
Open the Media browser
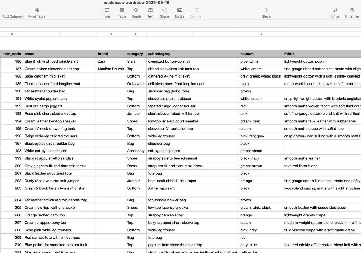coord(180,10)
